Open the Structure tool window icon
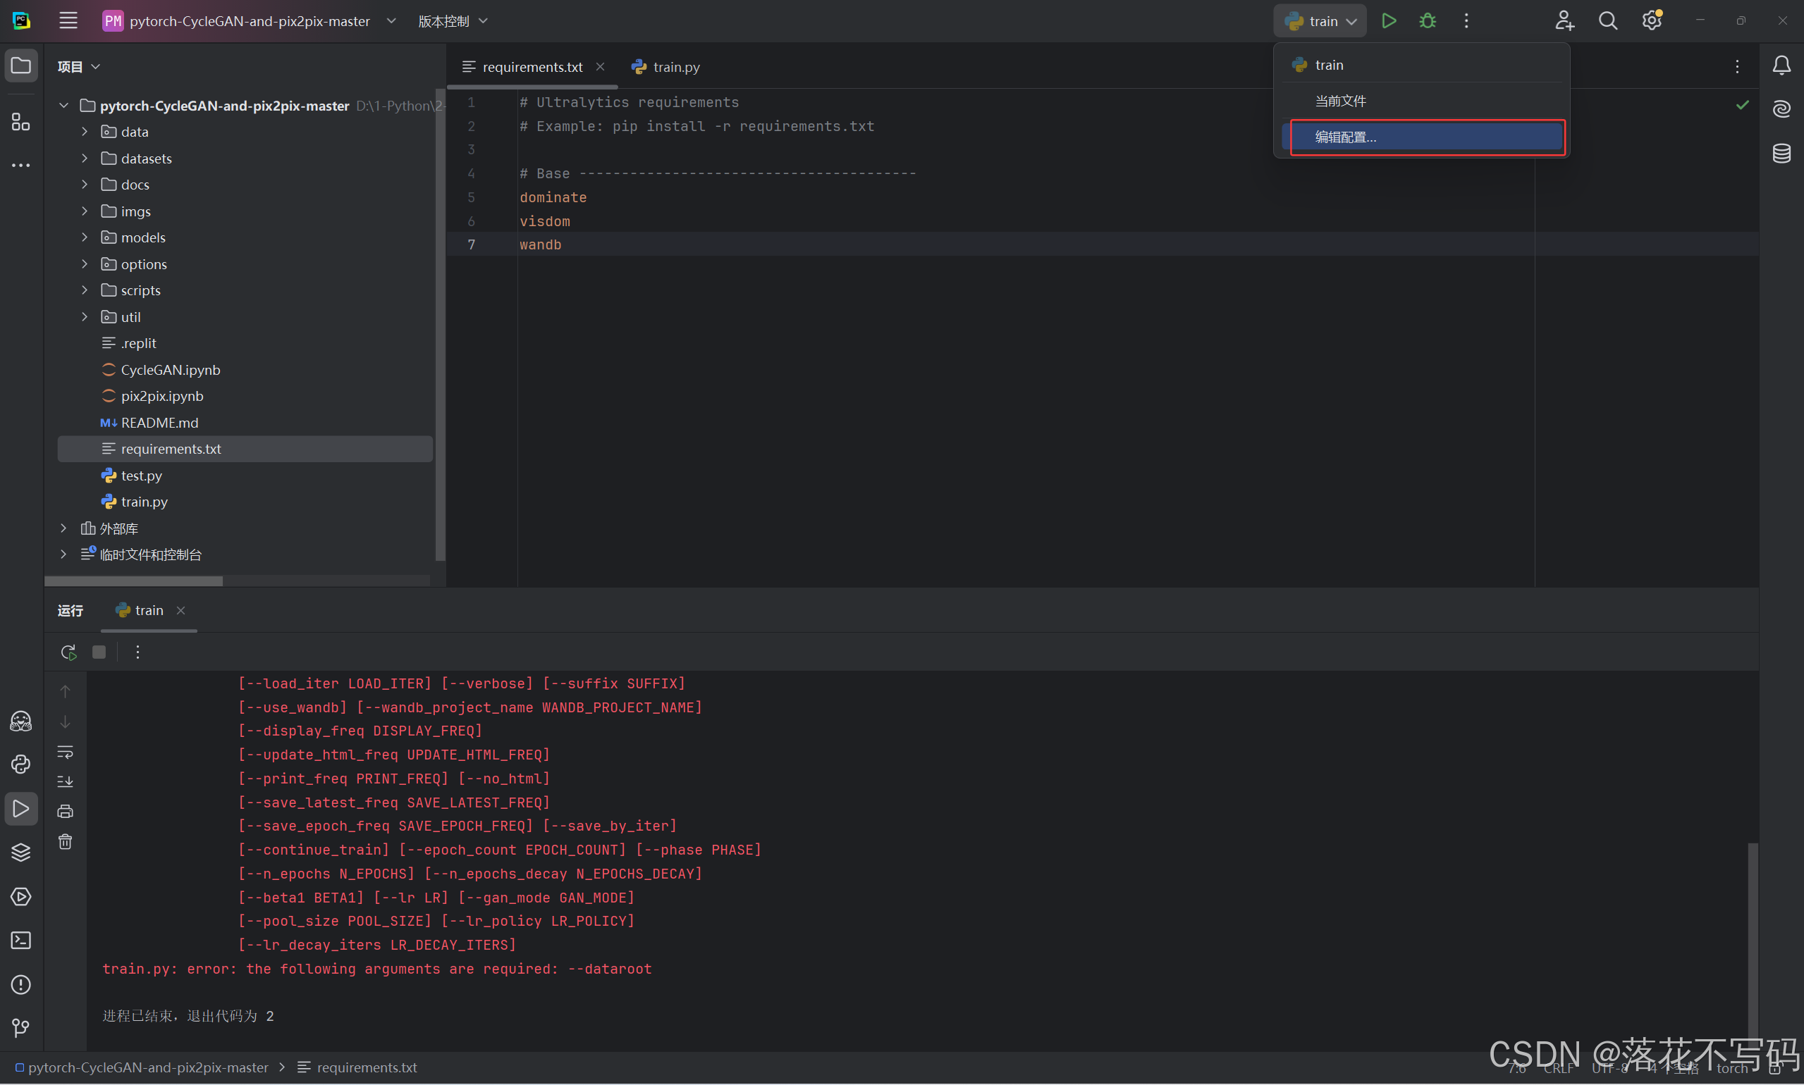 click(20, 122)
